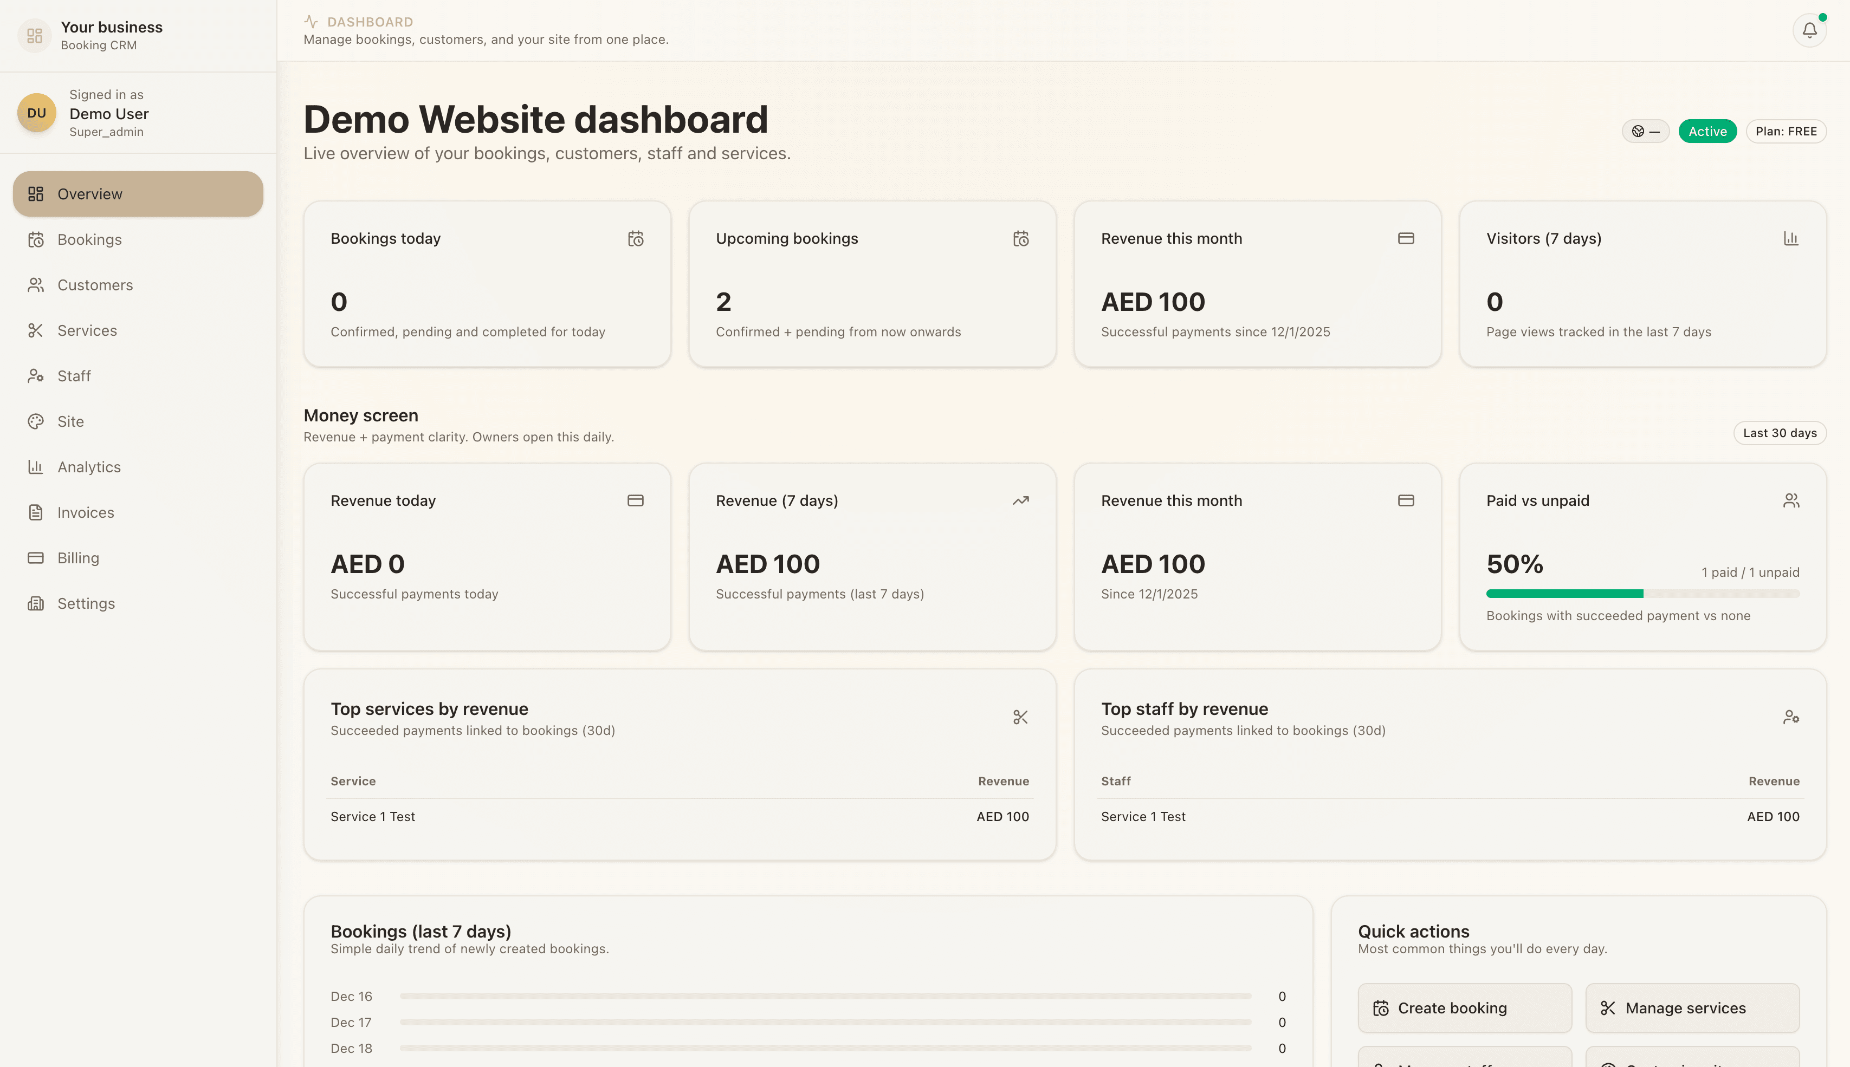Select Service 1 Test in top services table
Viewport: 1850px width, 1067px height.
372,816
